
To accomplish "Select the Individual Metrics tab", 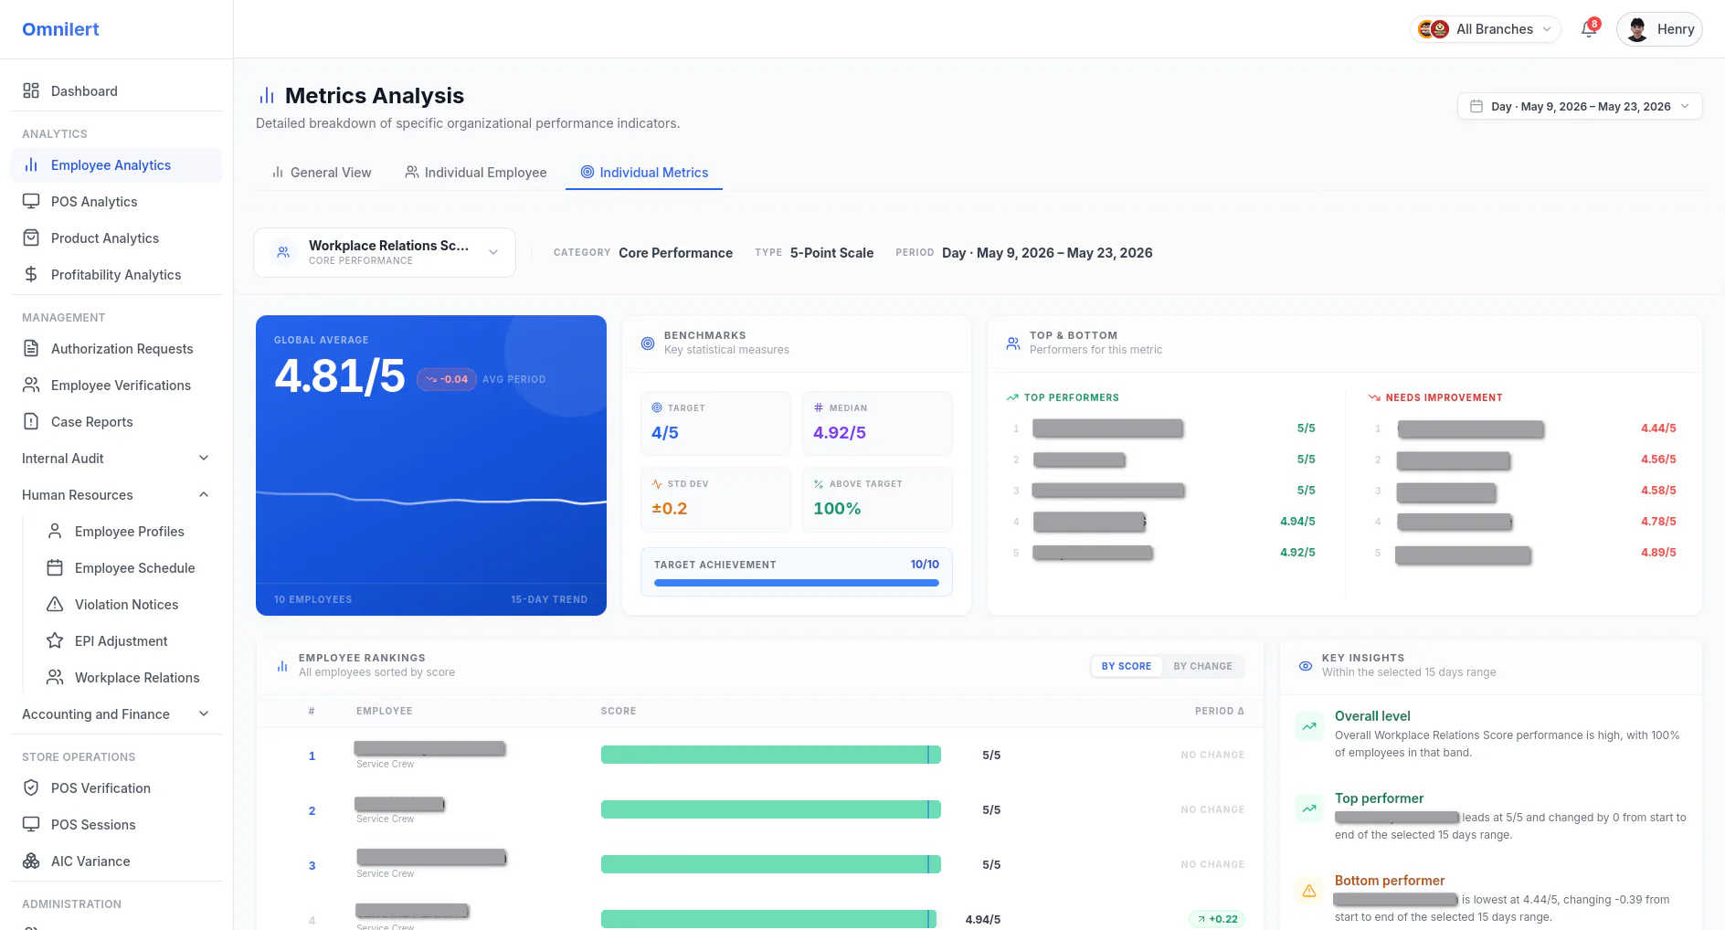I will click(x=644, y=172).
